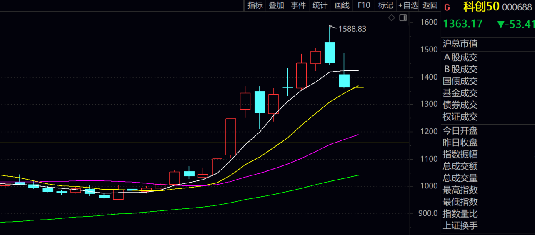535x235 pixels.
Task: Click the yellow horizontal price line
Action: pos(125,142)
